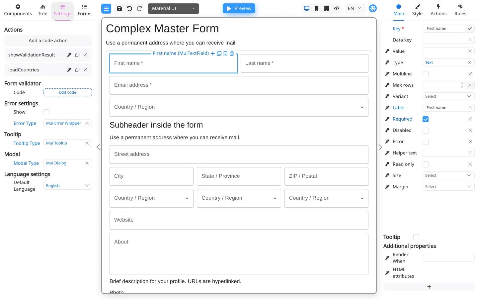Save First name component as preset bookmark

(x=225, y=53)
